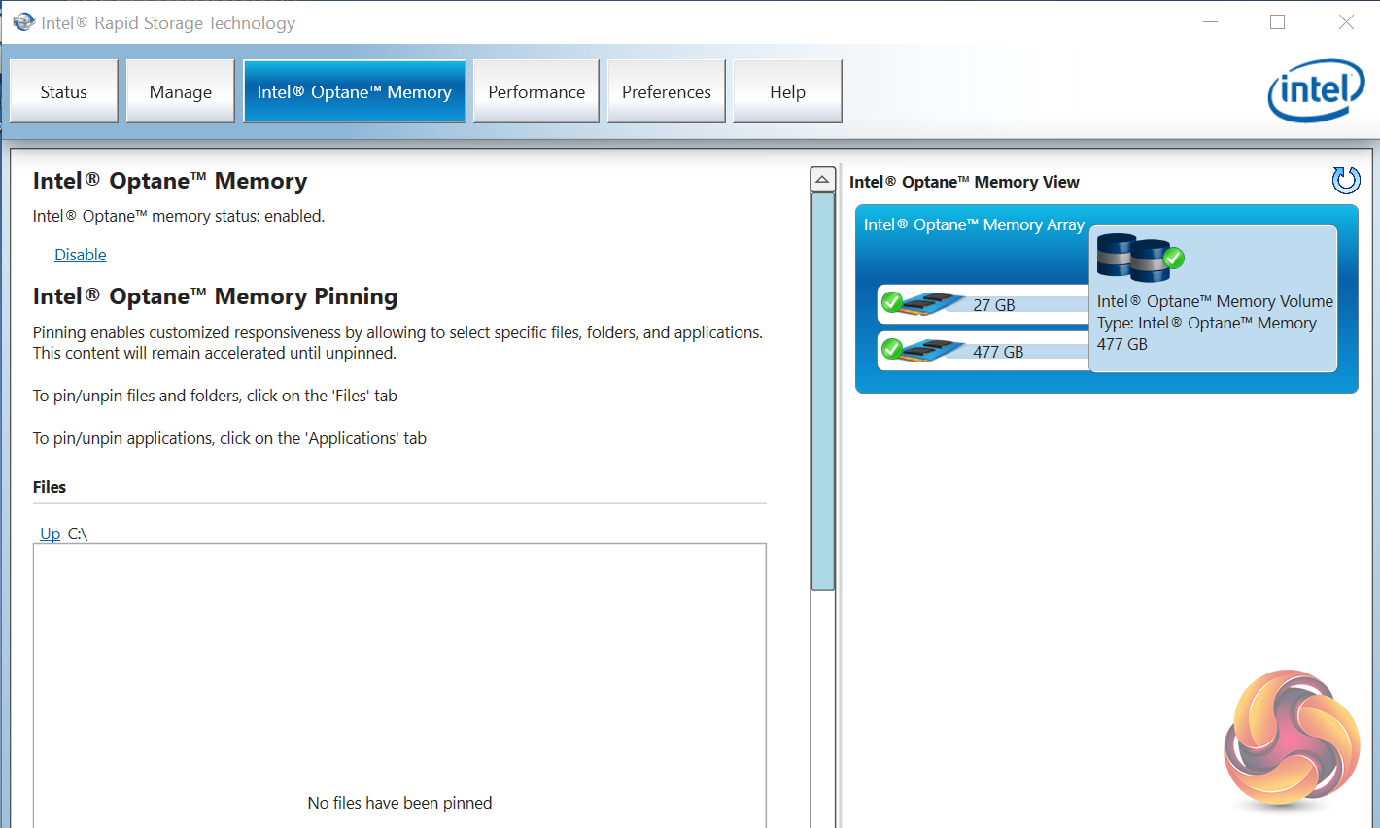Click the vertical scrollbar thumb
1380x828 pixels.
[x=823, y=391]
